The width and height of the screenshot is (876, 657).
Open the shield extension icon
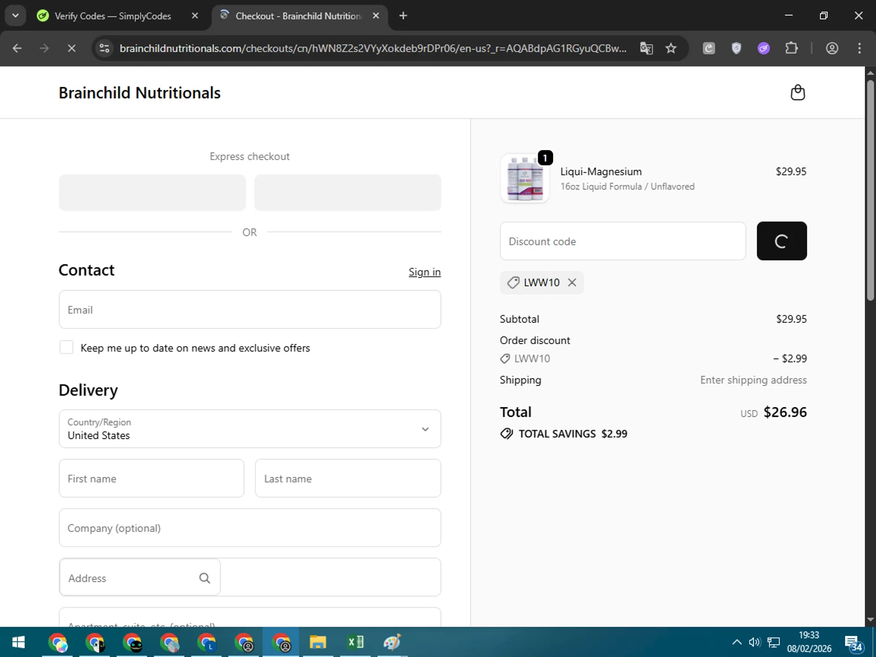click(x=736, y=48)
